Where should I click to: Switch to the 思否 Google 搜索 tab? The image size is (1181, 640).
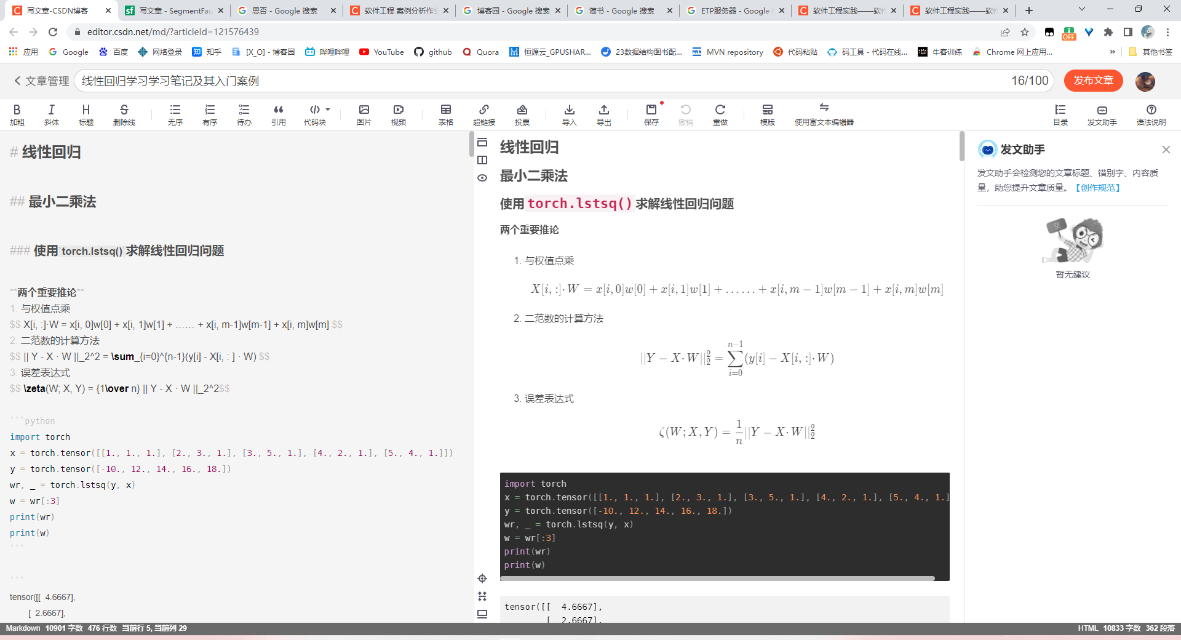point(287,10)
